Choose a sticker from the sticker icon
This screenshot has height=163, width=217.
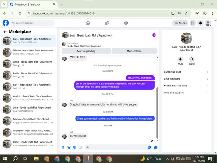point(75,147)
